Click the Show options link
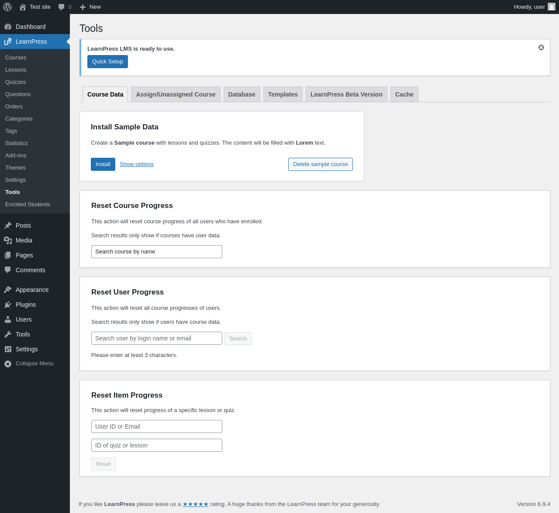Image resolution: width=559 pixels, height=513 pixels. pos(137,164)
